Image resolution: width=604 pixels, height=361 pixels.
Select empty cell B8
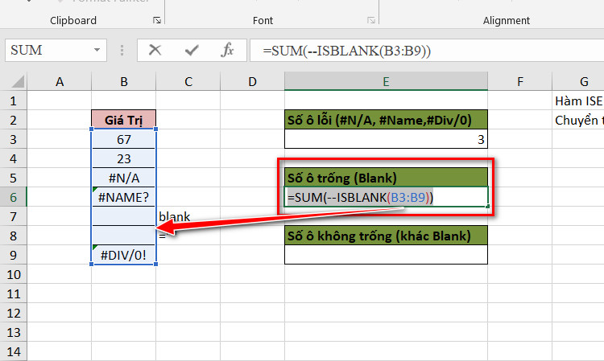pyautogui.click(x=124, y=236)
